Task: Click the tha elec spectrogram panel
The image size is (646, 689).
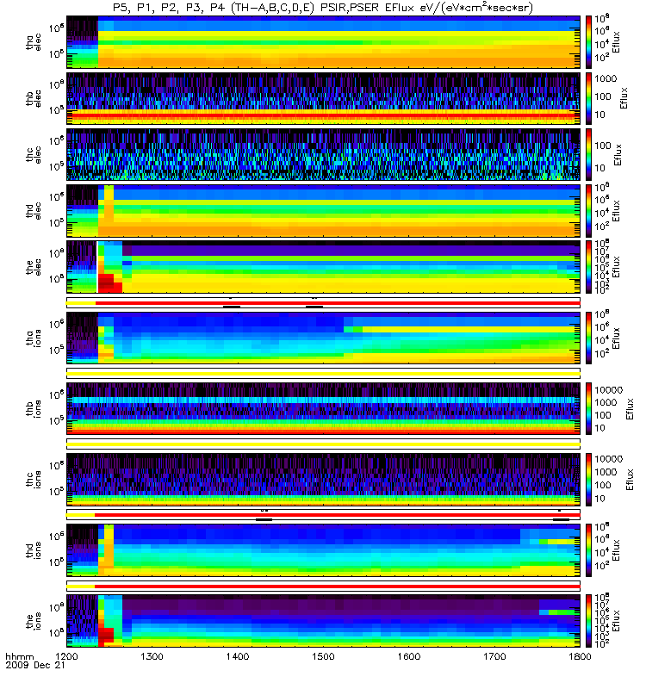Action: [324, 41]
